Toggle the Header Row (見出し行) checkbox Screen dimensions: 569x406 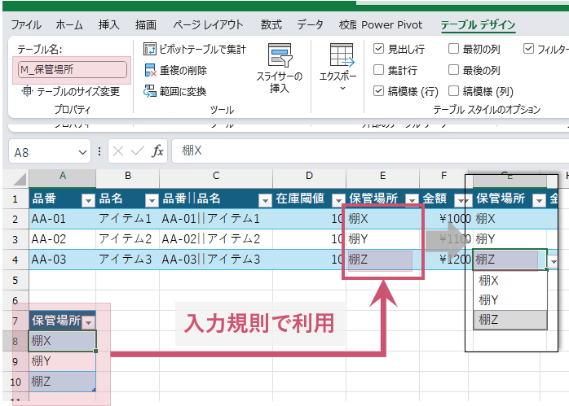[378, 49]
